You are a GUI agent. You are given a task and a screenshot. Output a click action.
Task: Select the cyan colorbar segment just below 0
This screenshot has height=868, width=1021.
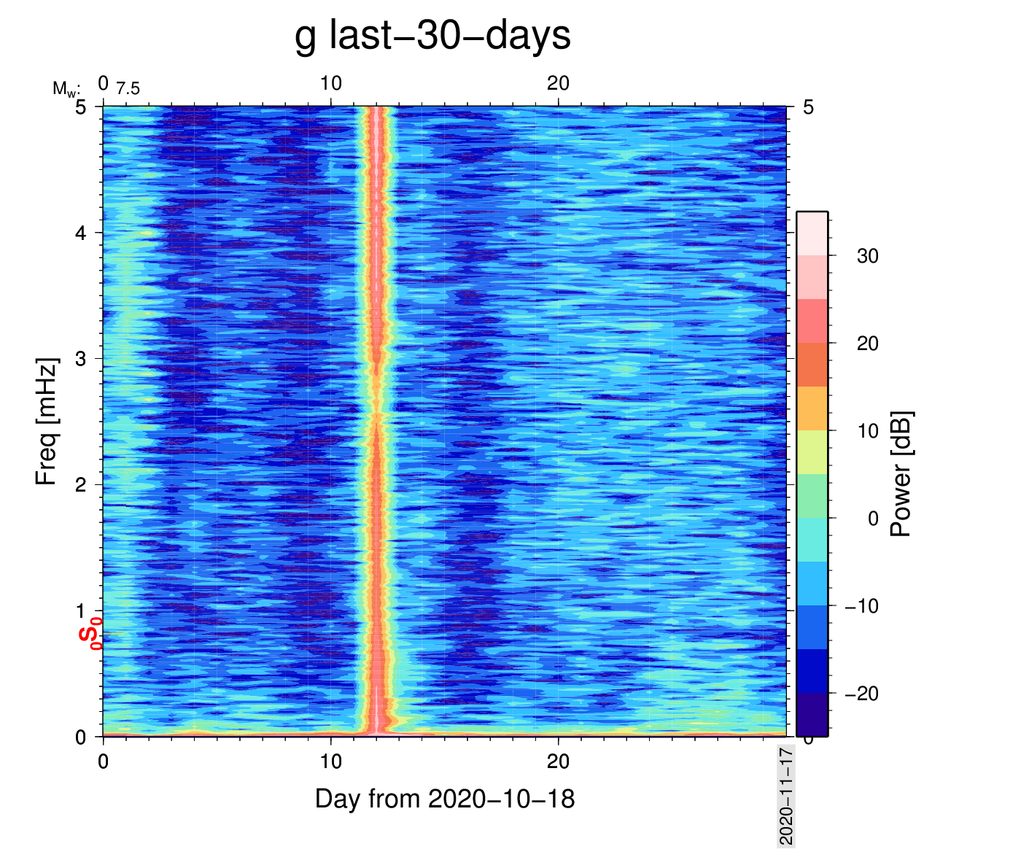pyautogui.click(x=812, y=540)
